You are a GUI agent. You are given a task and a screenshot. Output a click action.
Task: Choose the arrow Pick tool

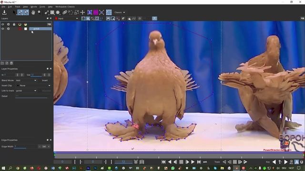point(14,12)
